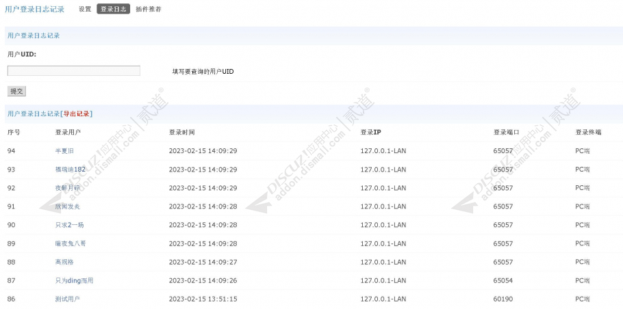This screenshot has width=623, height=309.
Task: Open user 测试用户 profile link
Action: (68, 299)
